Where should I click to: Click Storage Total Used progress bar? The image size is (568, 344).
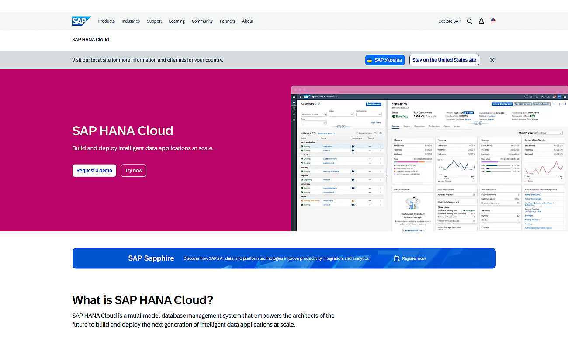click(499, 162)
